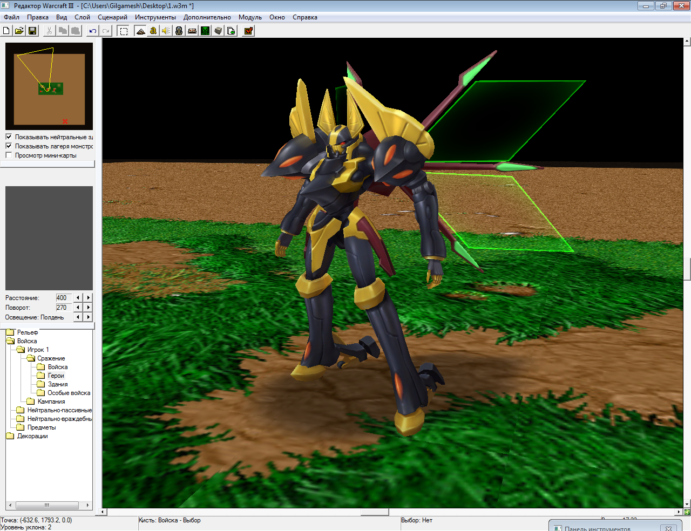Click the Поворот value field
Viewport: 691px width, 531px height.
(64, 308)
